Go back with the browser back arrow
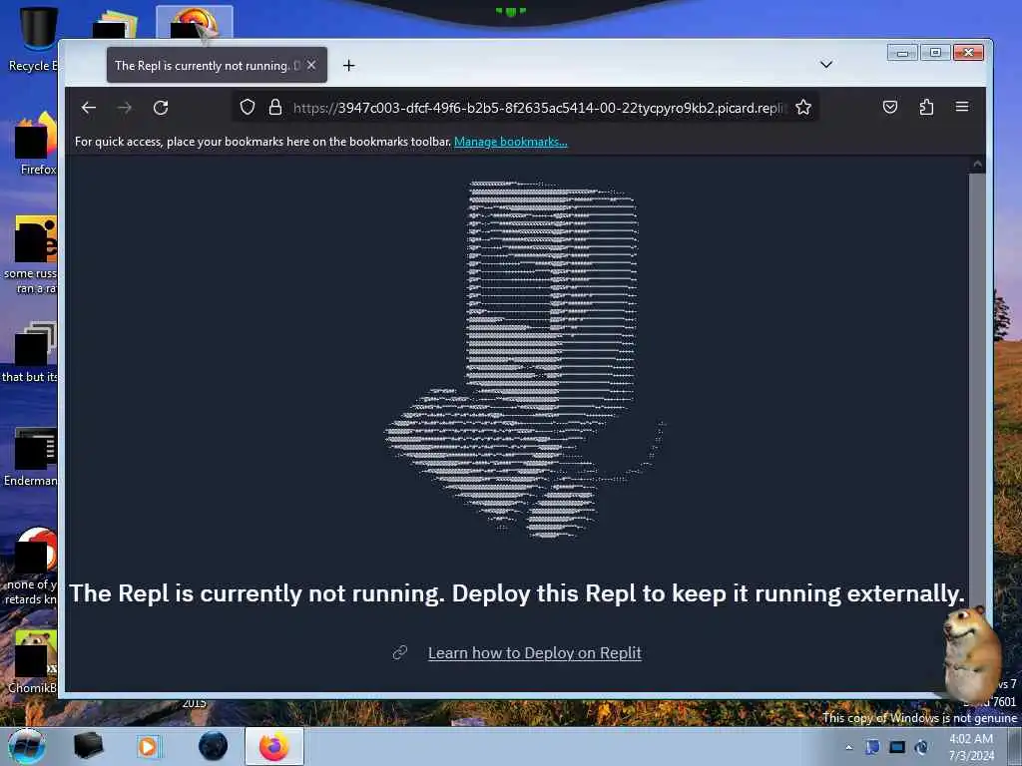The image size is (1022, 766). click(89, 108)
